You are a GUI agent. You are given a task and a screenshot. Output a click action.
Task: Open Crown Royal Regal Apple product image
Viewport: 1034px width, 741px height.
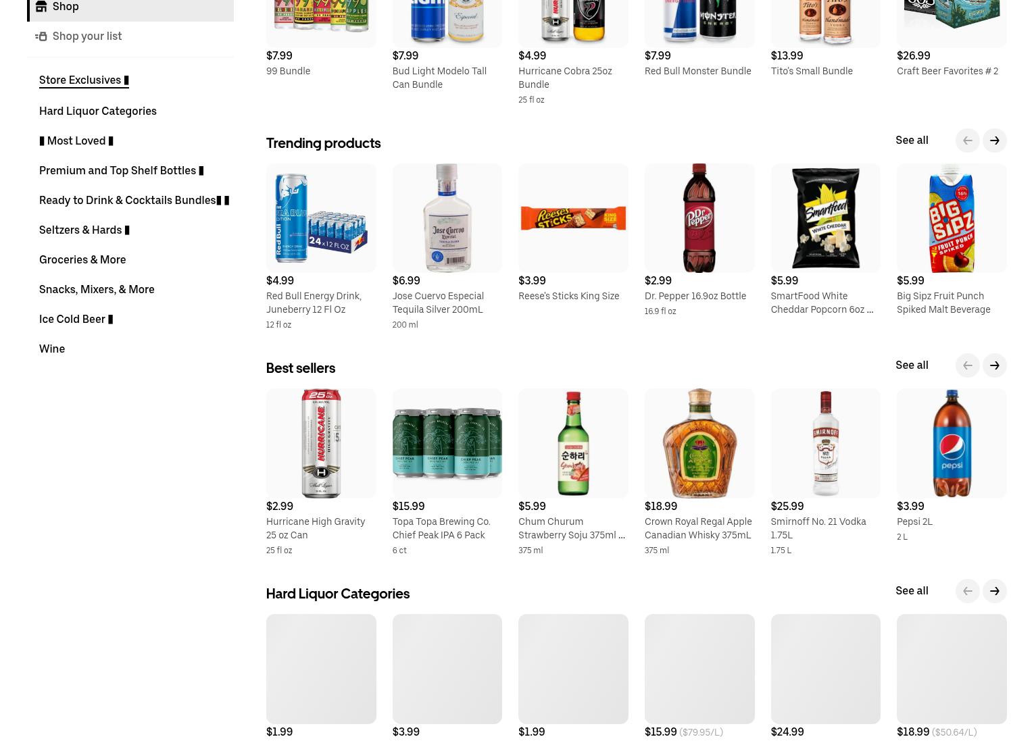click(699, 443)
